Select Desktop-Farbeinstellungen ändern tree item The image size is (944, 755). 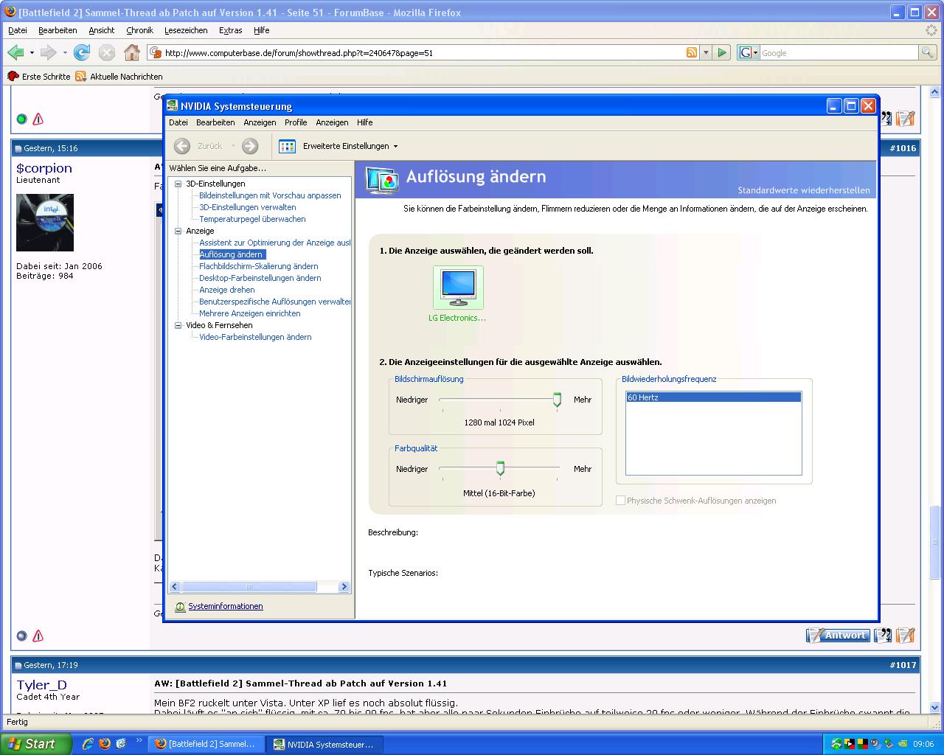(260, 278)
